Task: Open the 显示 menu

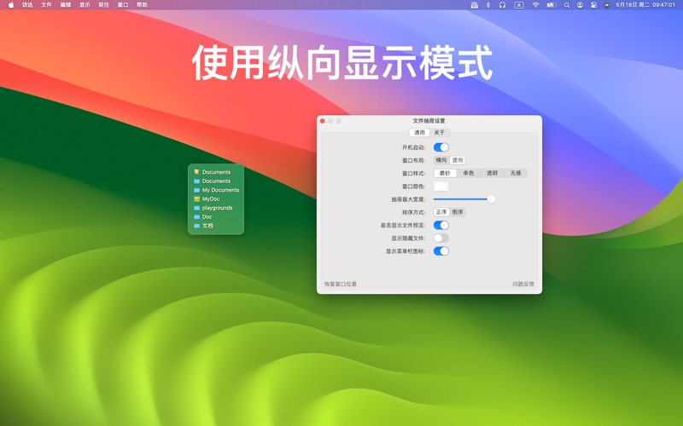Action: click(85, 5)
